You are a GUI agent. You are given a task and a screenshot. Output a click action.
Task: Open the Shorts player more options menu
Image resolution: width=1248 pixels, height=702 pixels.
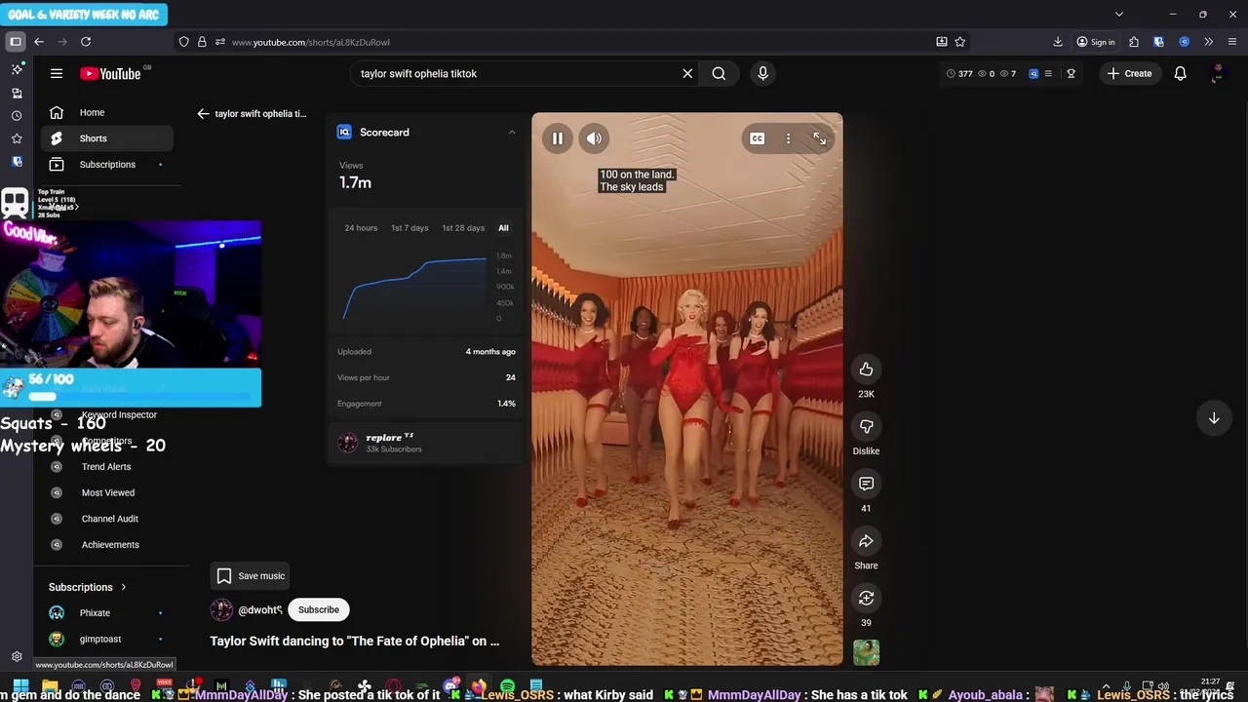tap(788, 138)
